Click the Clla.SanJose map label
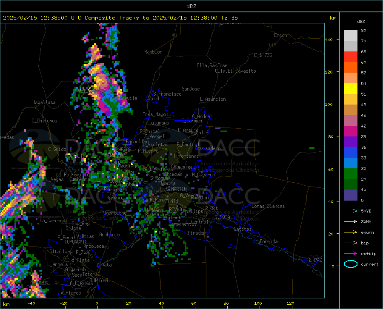 coord(212,65)
